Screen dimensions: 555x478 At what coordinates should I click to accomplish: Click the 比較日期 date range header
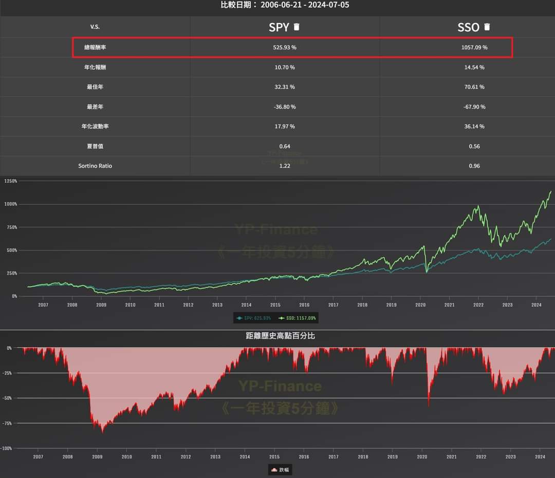click(x=285, y=5)
